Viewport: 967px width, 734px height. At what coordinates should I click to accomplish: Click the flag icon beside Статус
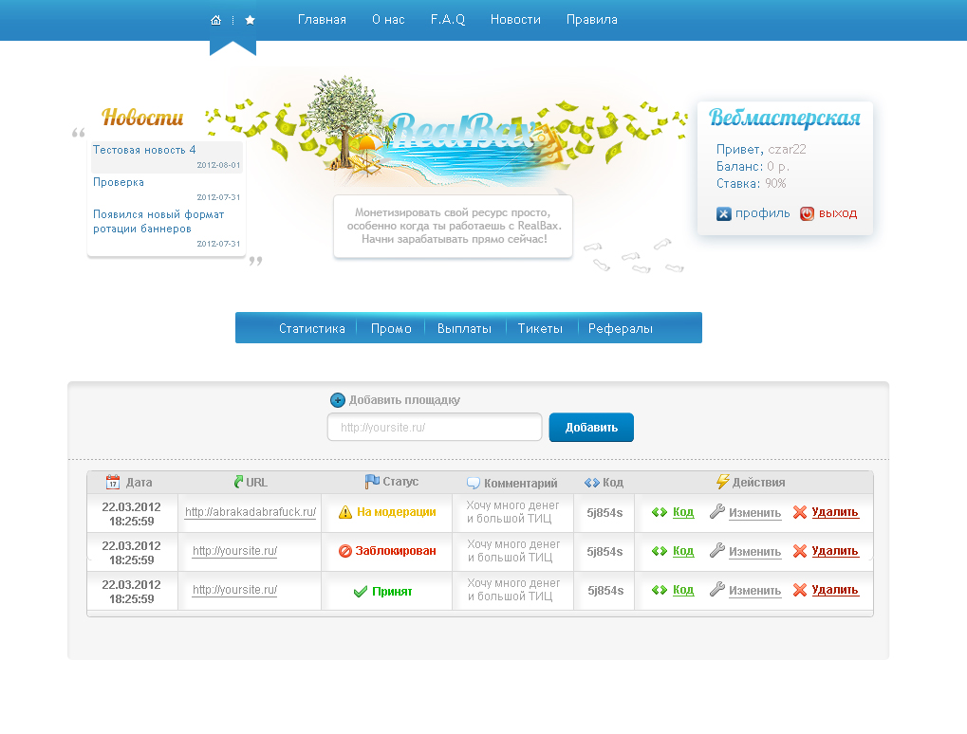click(x=372, y=482)
